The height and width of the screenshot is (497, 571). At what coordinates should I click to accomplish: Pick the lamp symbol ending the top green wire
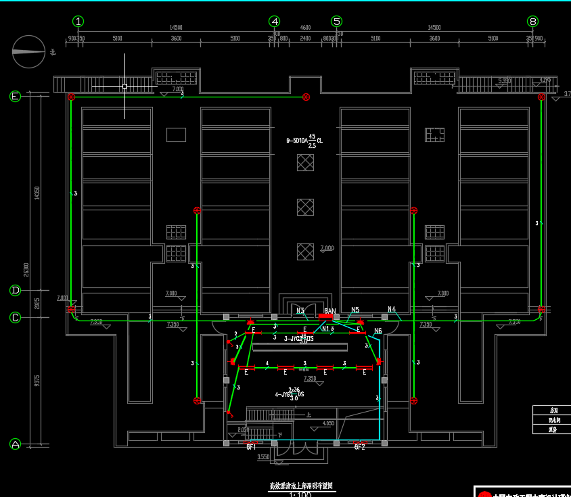pyautogui.click(x=306, y=97)
